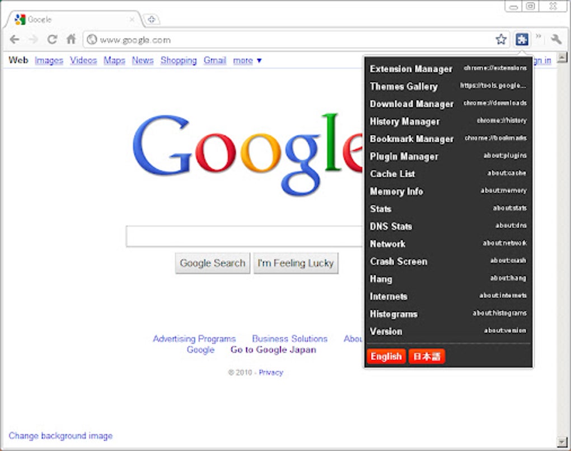Close the Google tab

132,19
